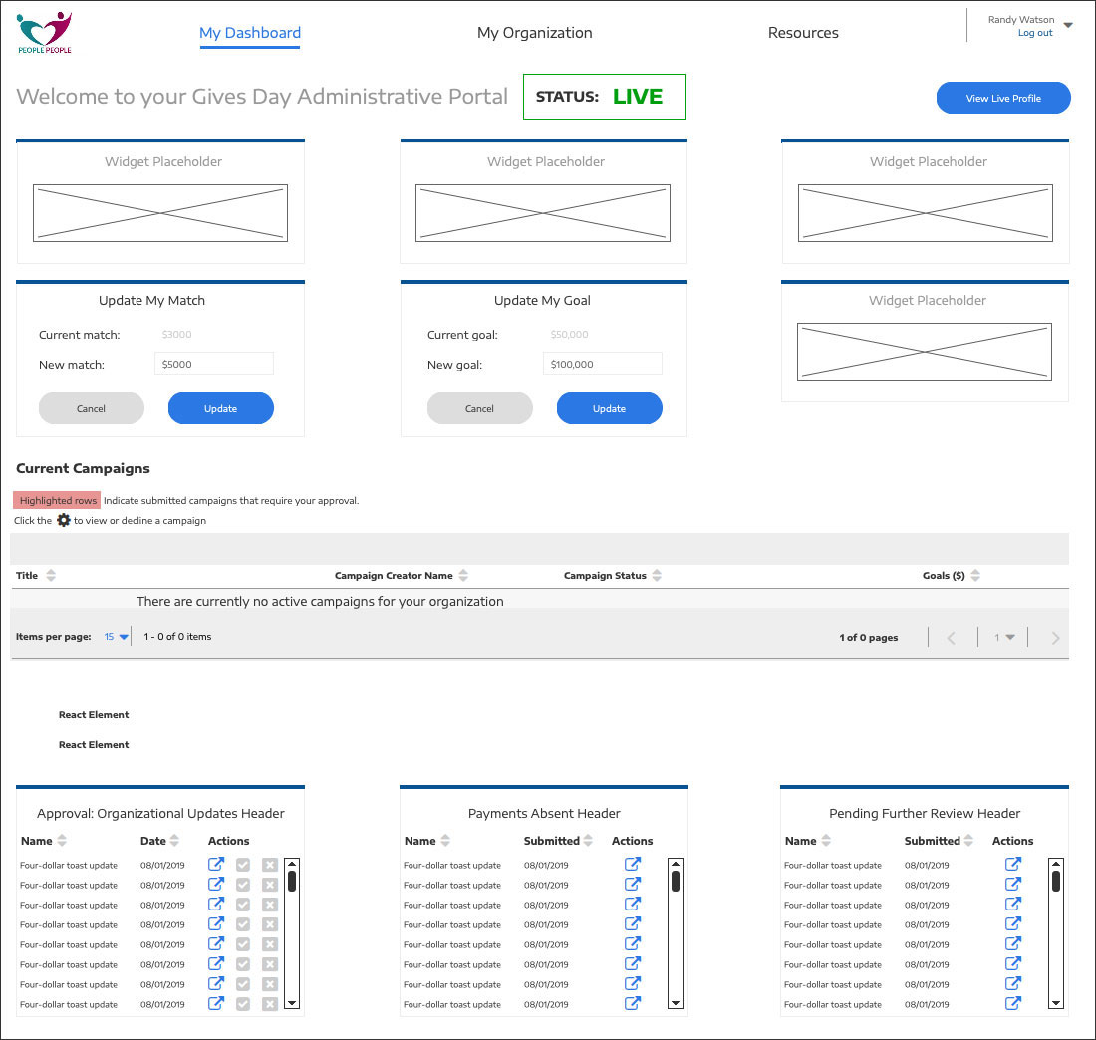This screenshot has width=1096, height=1040.
Task: Approve first Organizational Updates row with checkmark
Action: point(243,865)
